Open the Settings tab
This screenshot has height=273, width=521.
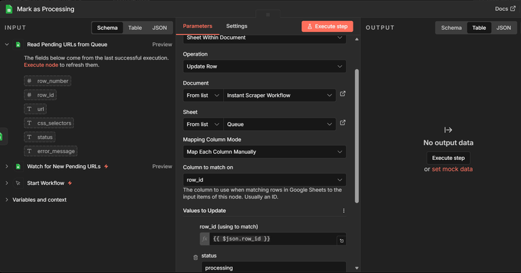point(237,26)
